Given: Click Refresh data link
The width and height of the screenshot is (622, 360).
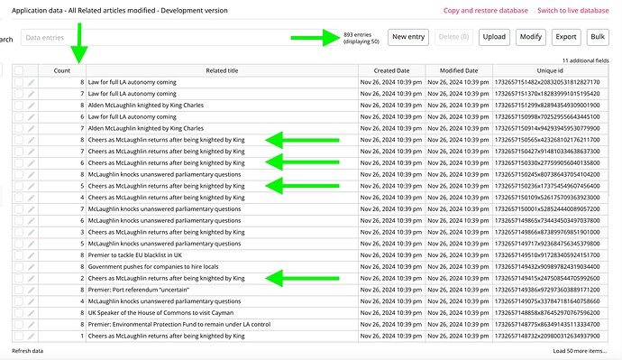Looking at the screenshot, I should pos(27,351).
